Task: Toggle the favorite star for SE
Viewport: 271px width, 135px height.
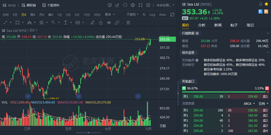Action: coord(266,4)
